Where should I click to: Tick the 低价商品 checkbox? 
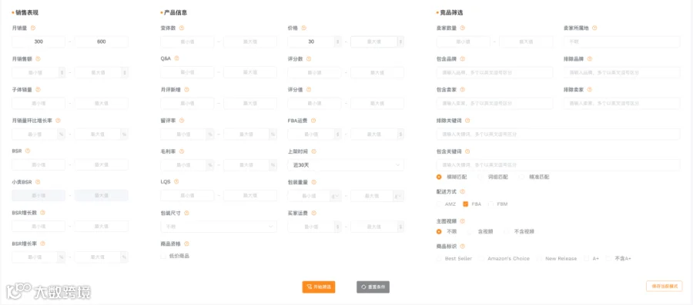click(163, 256)
